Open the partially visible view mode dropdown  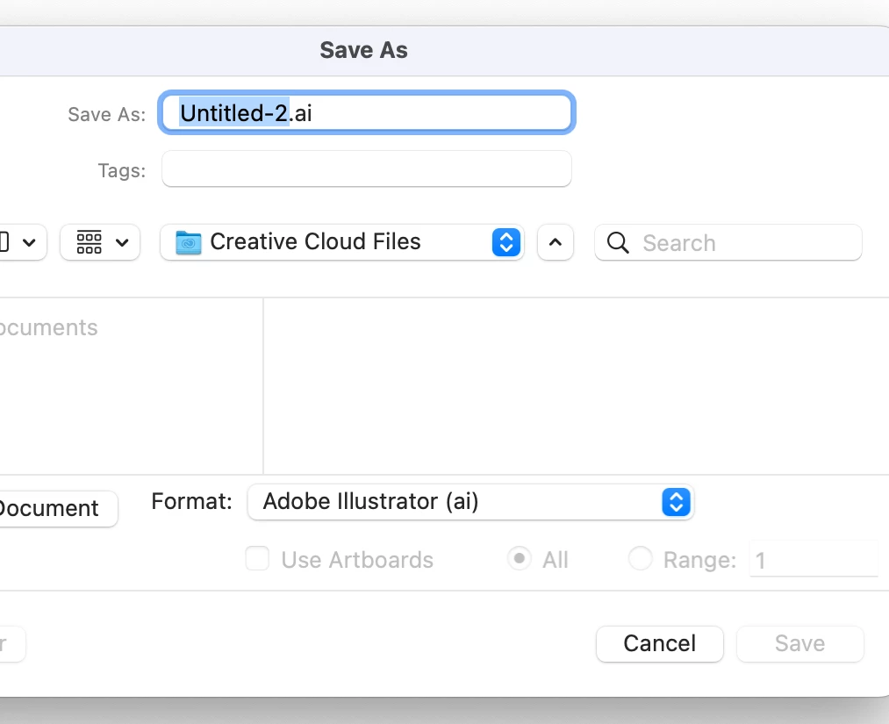click(19, 242)
